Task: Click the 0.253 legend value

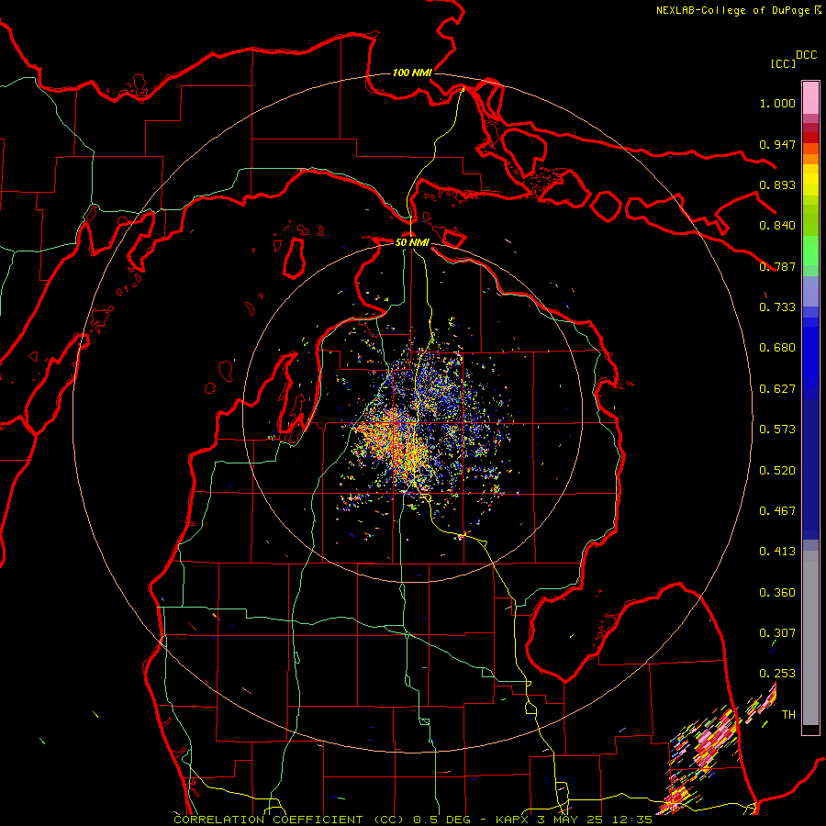Action: 777,674
